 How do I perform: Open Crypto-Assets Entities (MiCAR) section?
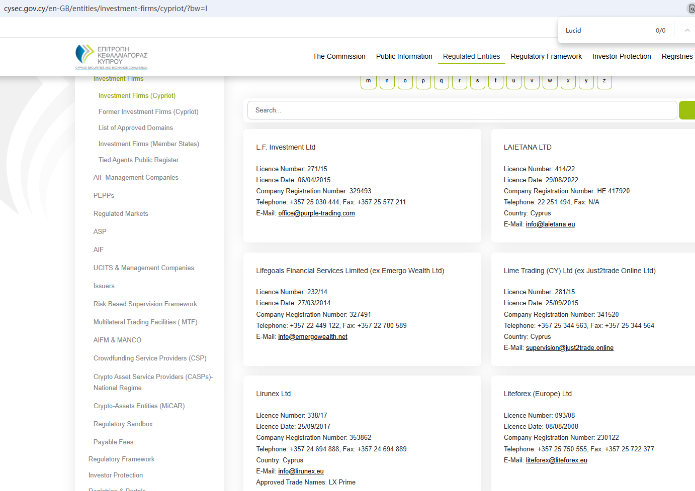(139, 406)
